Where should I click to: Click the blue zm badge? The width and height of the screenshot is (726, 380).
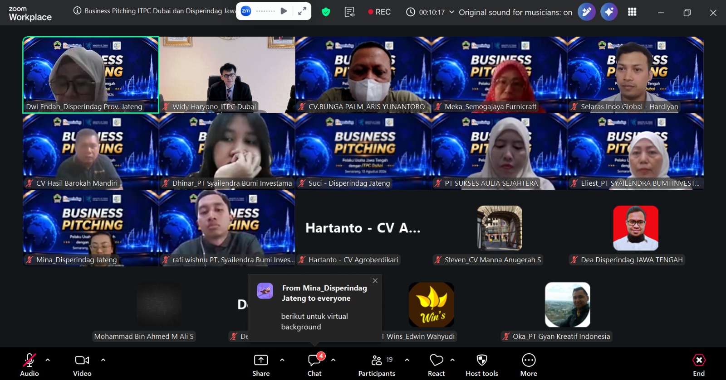[246, 11]
